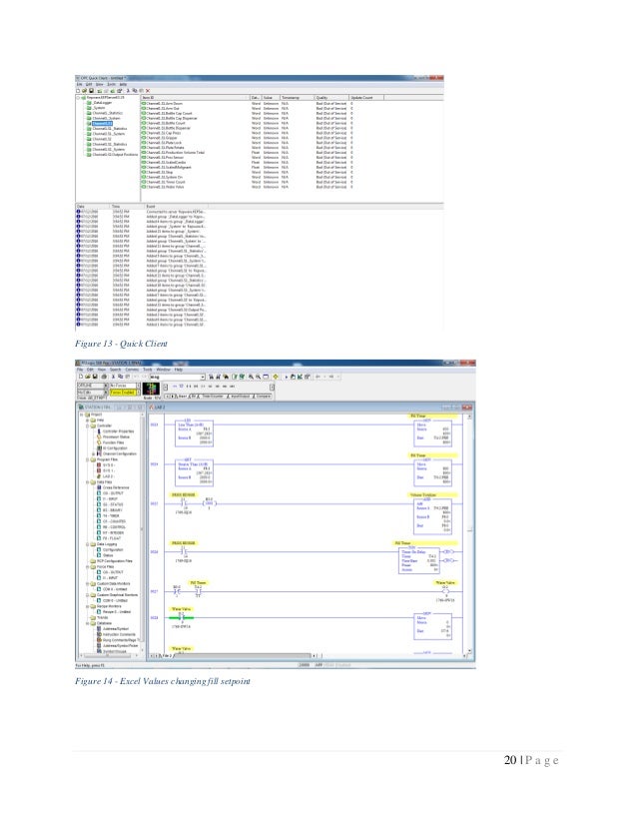Collapse the Data Files folder
The image size is (637, 825).
pos(88,482)
